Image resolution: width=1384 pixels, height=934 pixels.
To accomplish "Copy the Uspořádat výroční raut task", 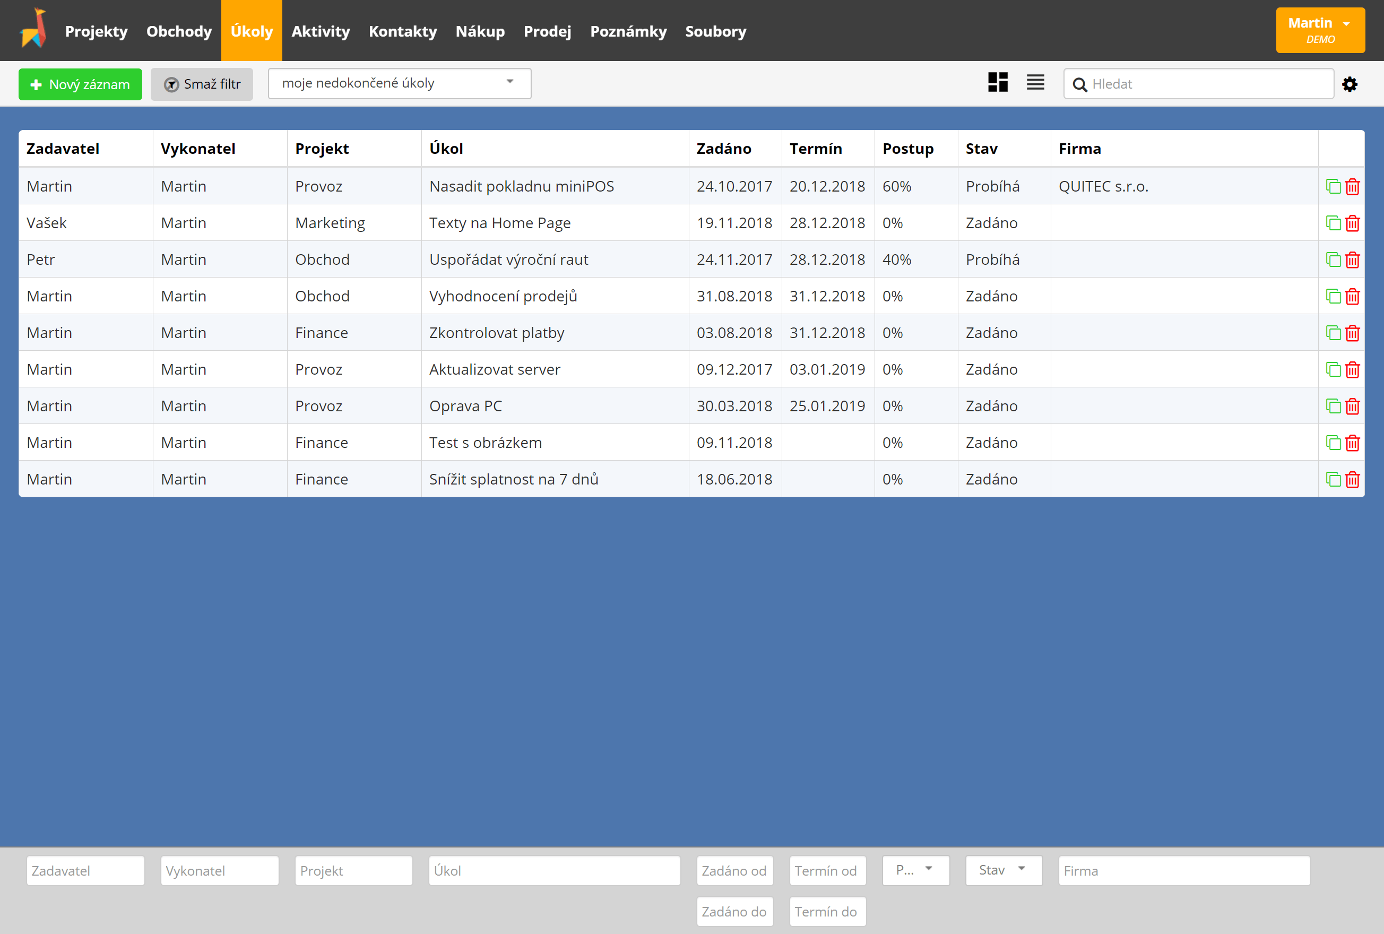I will 1334,260.
